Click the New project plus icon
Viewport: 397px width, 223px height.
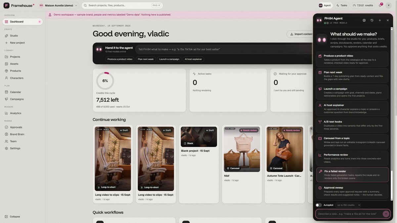6,43
